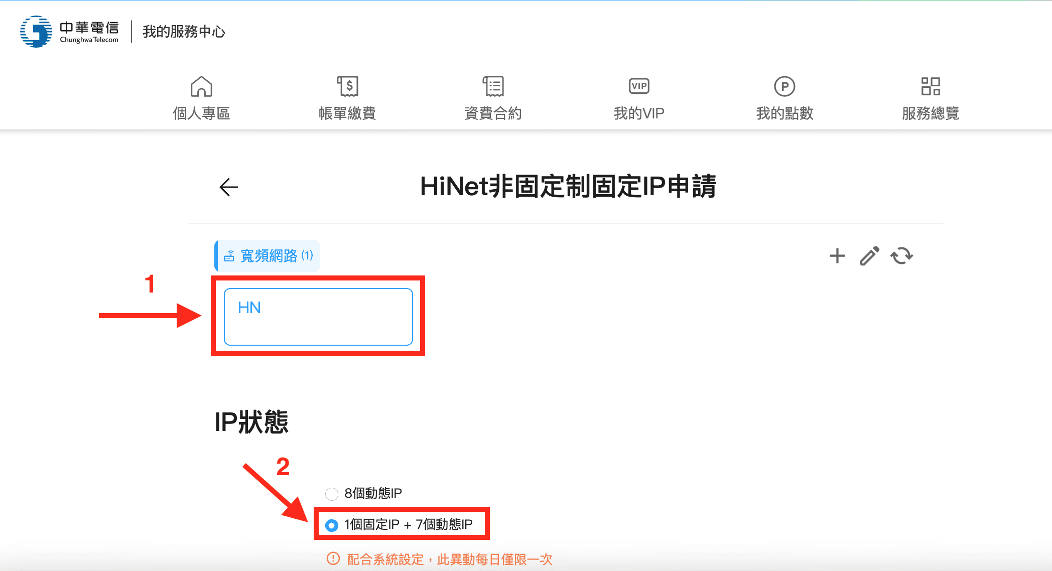Go back using the left arrow
Image resolution: width=1052 pixels, height=571 pixels.
tap(229, 187)
